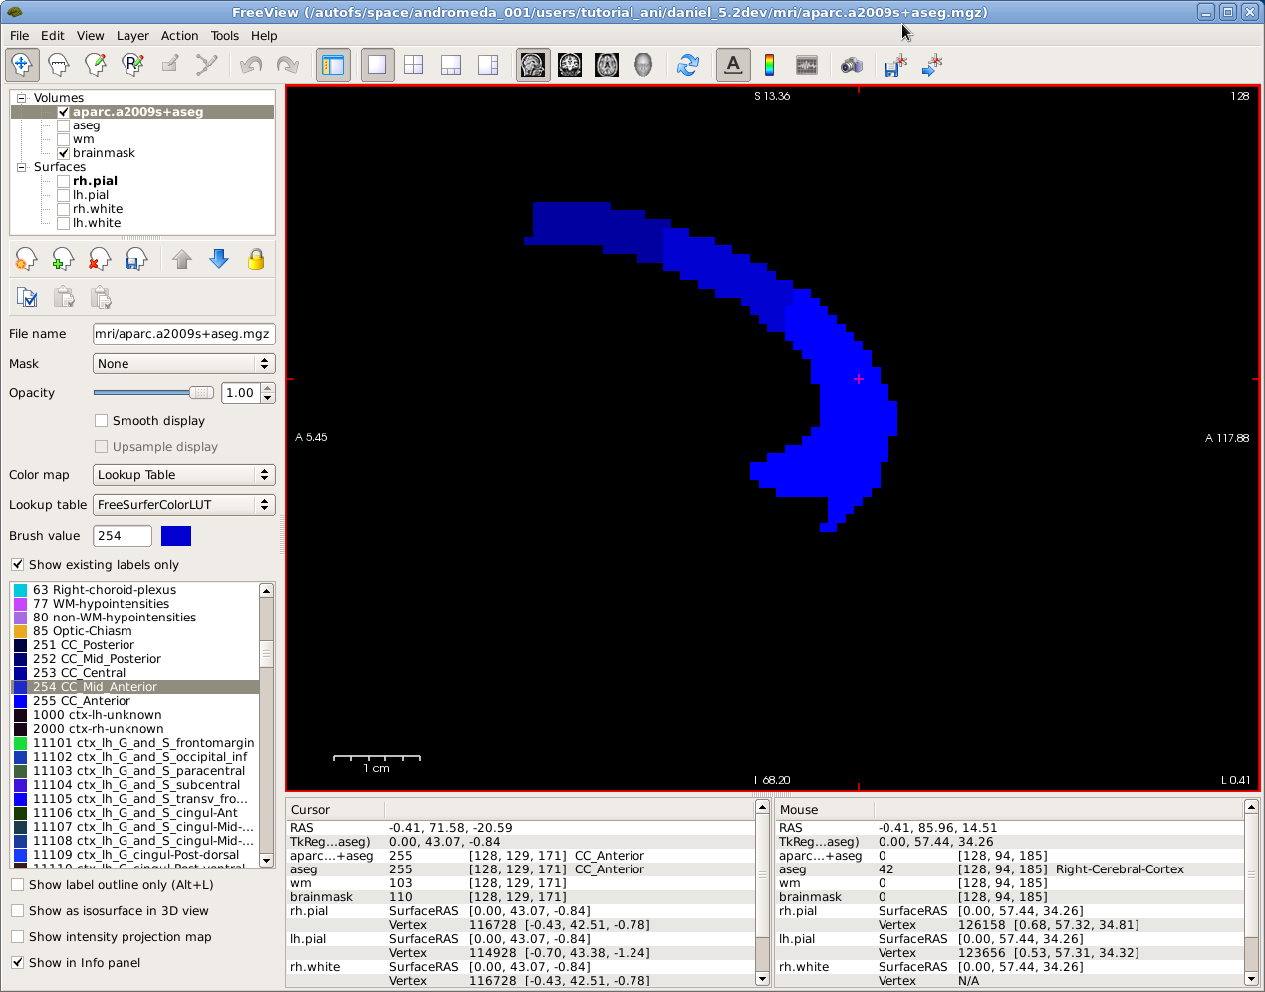Toggle the text annotation 'A' icon
1265x992 pixels.
click(x=733, y=65)
